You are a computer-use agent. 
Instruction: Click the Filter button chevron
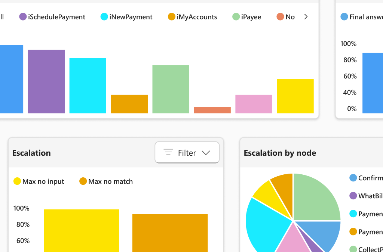pyautogui.click(x=206, y=153)
